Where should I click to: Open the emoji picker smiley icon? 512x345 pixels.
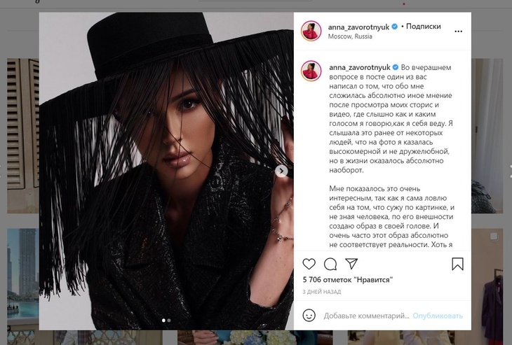(309, 316)
